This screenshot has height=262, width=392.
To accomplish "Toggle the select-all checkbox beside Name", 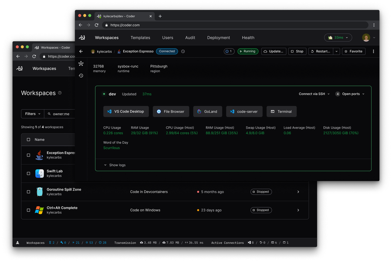I will 28,140.
